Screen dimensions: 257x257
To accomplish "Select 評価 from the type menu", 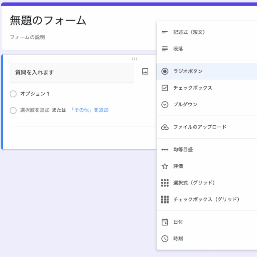I will pyautogui.click(x=207, y=166).
